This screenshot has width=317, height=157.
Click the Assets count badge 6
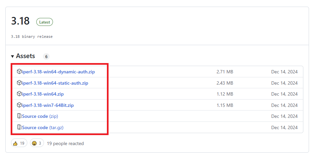point(46,57)
